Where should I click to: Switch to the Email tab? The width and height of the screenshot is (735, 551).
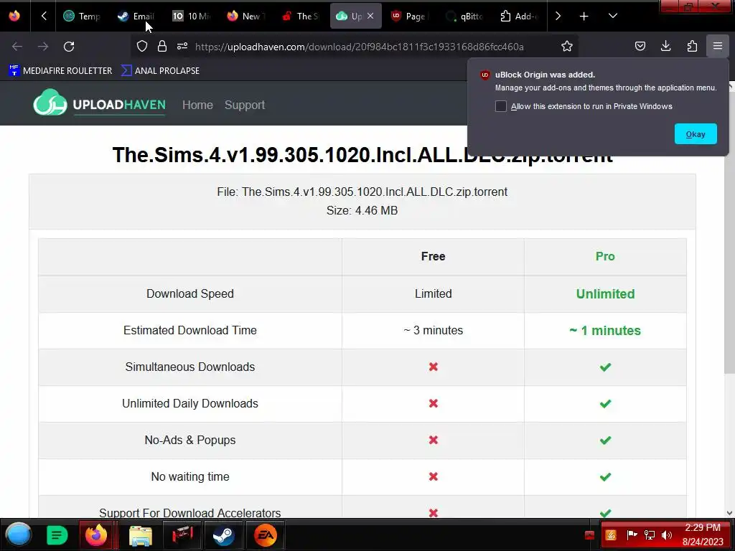(136, 16)
